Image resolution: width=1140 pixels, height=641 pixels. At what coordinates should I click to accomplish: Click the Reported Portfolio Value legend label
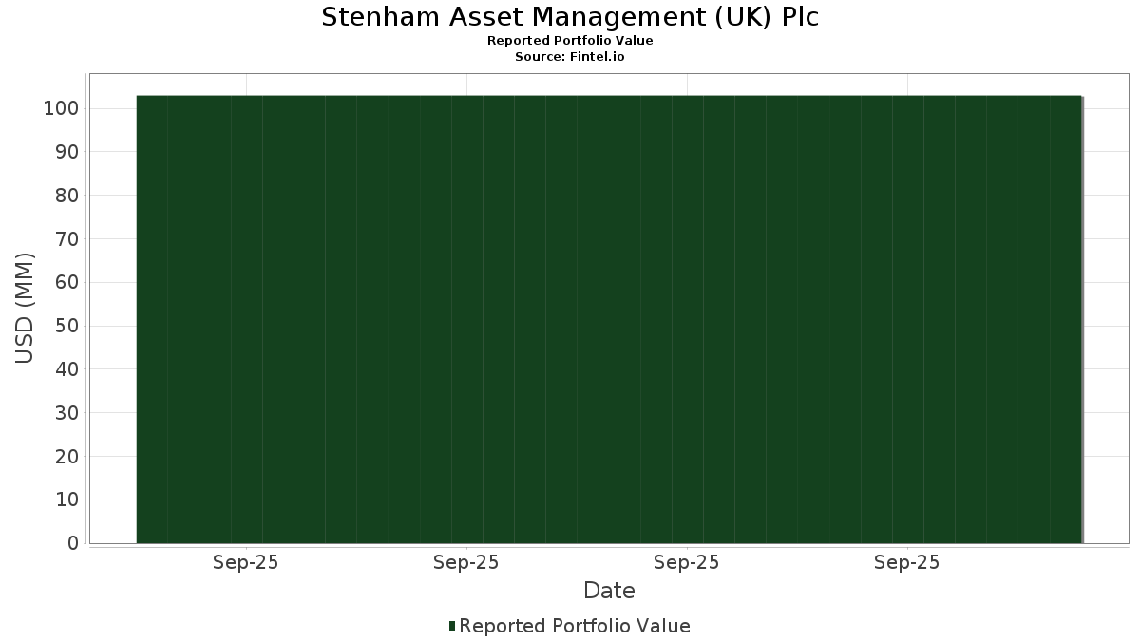tap(574, 626)
